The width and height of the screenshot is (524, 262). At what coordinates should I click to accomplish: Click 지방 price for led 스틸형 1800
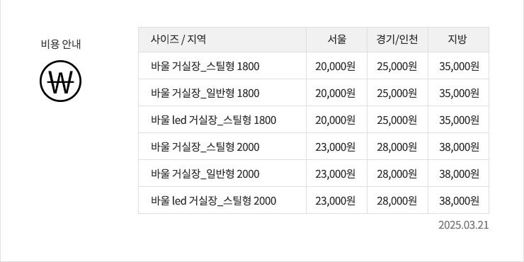[x=459, y=120]
